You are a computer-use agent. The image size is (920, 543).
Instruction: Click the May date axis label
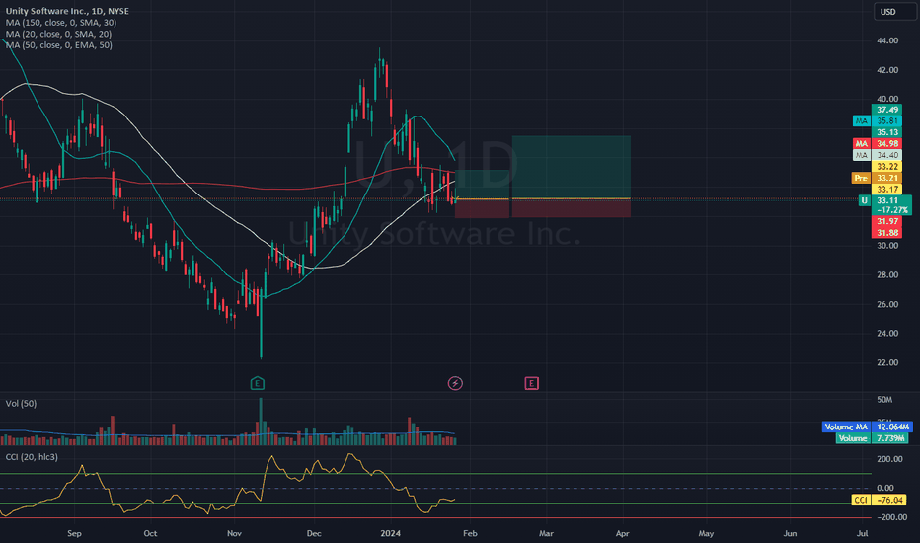[706, 533]
